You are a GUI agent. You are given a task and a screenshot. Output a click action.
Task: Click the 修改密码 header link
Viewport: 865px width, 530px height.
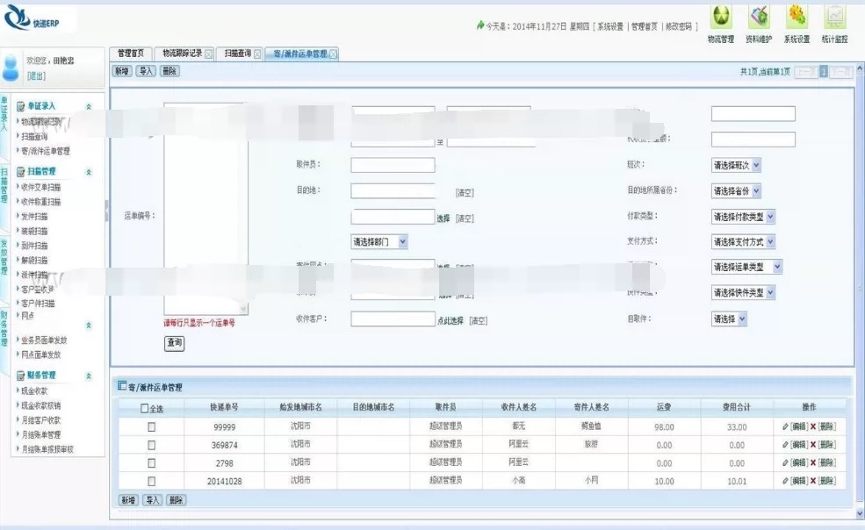(x=679, y=26)
